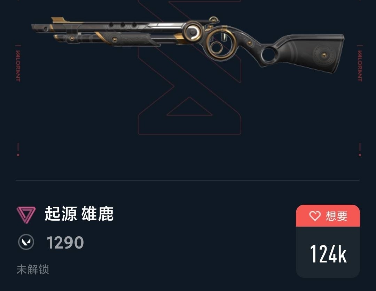This screenshot has width=376, height=291.
Task: Click the lower left red marker dash
Action: [x=18, y=150]
